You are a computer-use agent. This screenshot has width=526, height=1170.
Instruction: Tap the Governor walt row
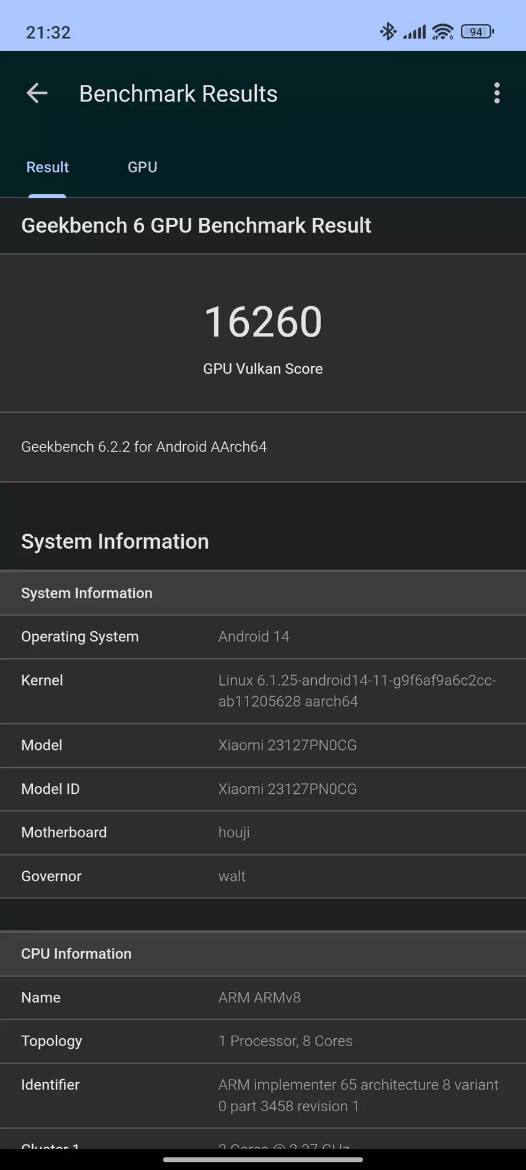click(263, 876)
